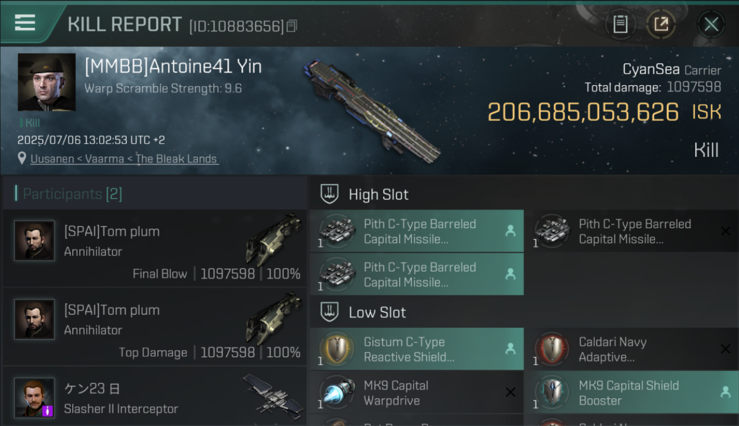The width and height of the screenshot is (739, 426).
Task: Click the CyanSea carrier ship image
Action: coord(371,109)
